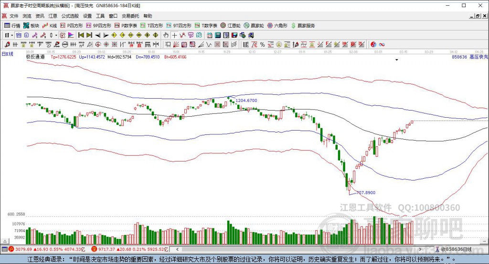489x264 pixels.
Task: Jump to last bar with skip-end icon
Action: [89, 35]
